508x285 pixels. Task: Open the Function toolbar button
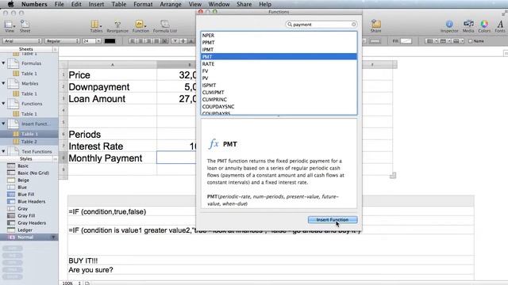[x=140, y=26]
